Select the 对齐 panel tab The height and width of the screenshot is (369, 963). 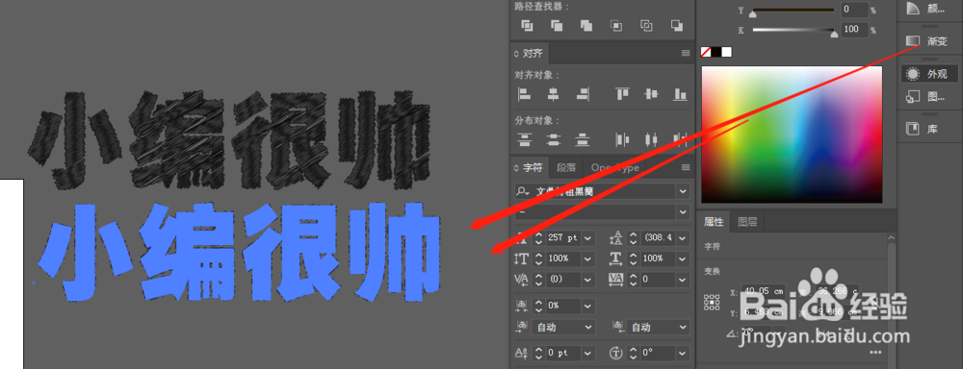point(533,54)
